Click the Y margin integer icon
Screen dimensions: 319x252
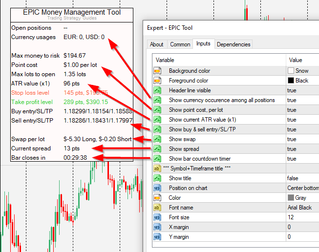(x=157, y=237)
